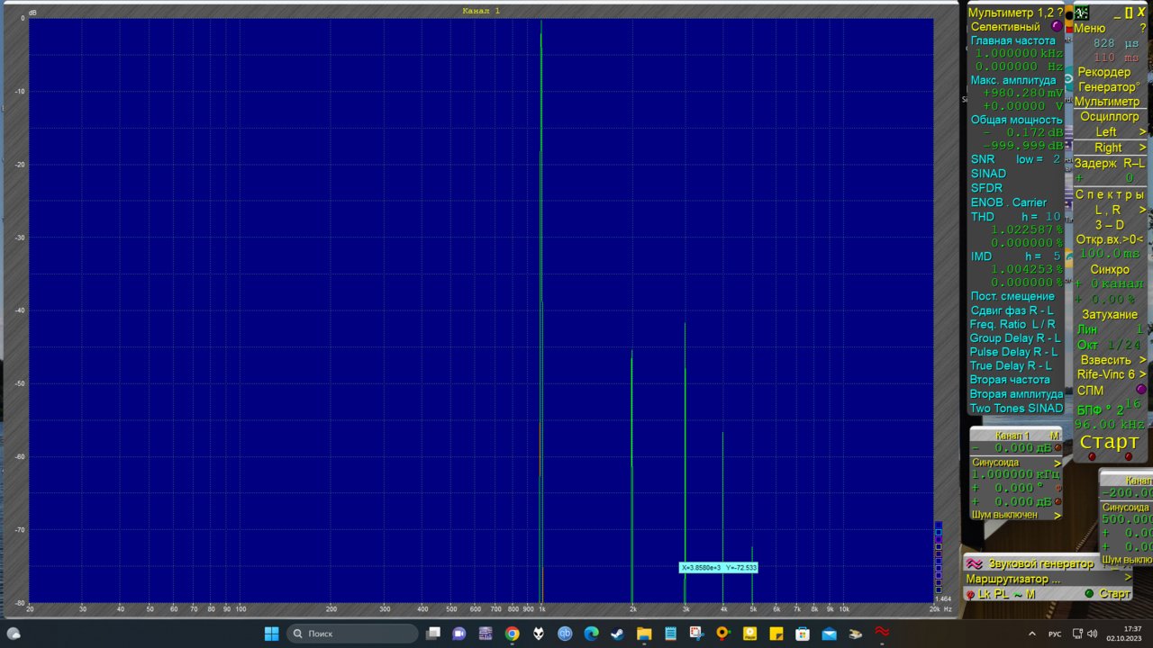Image resolution: width=1153 pixels, height=648 pixels.
Task: Toggle the purple Селективный indicator
Action: 1057,27
